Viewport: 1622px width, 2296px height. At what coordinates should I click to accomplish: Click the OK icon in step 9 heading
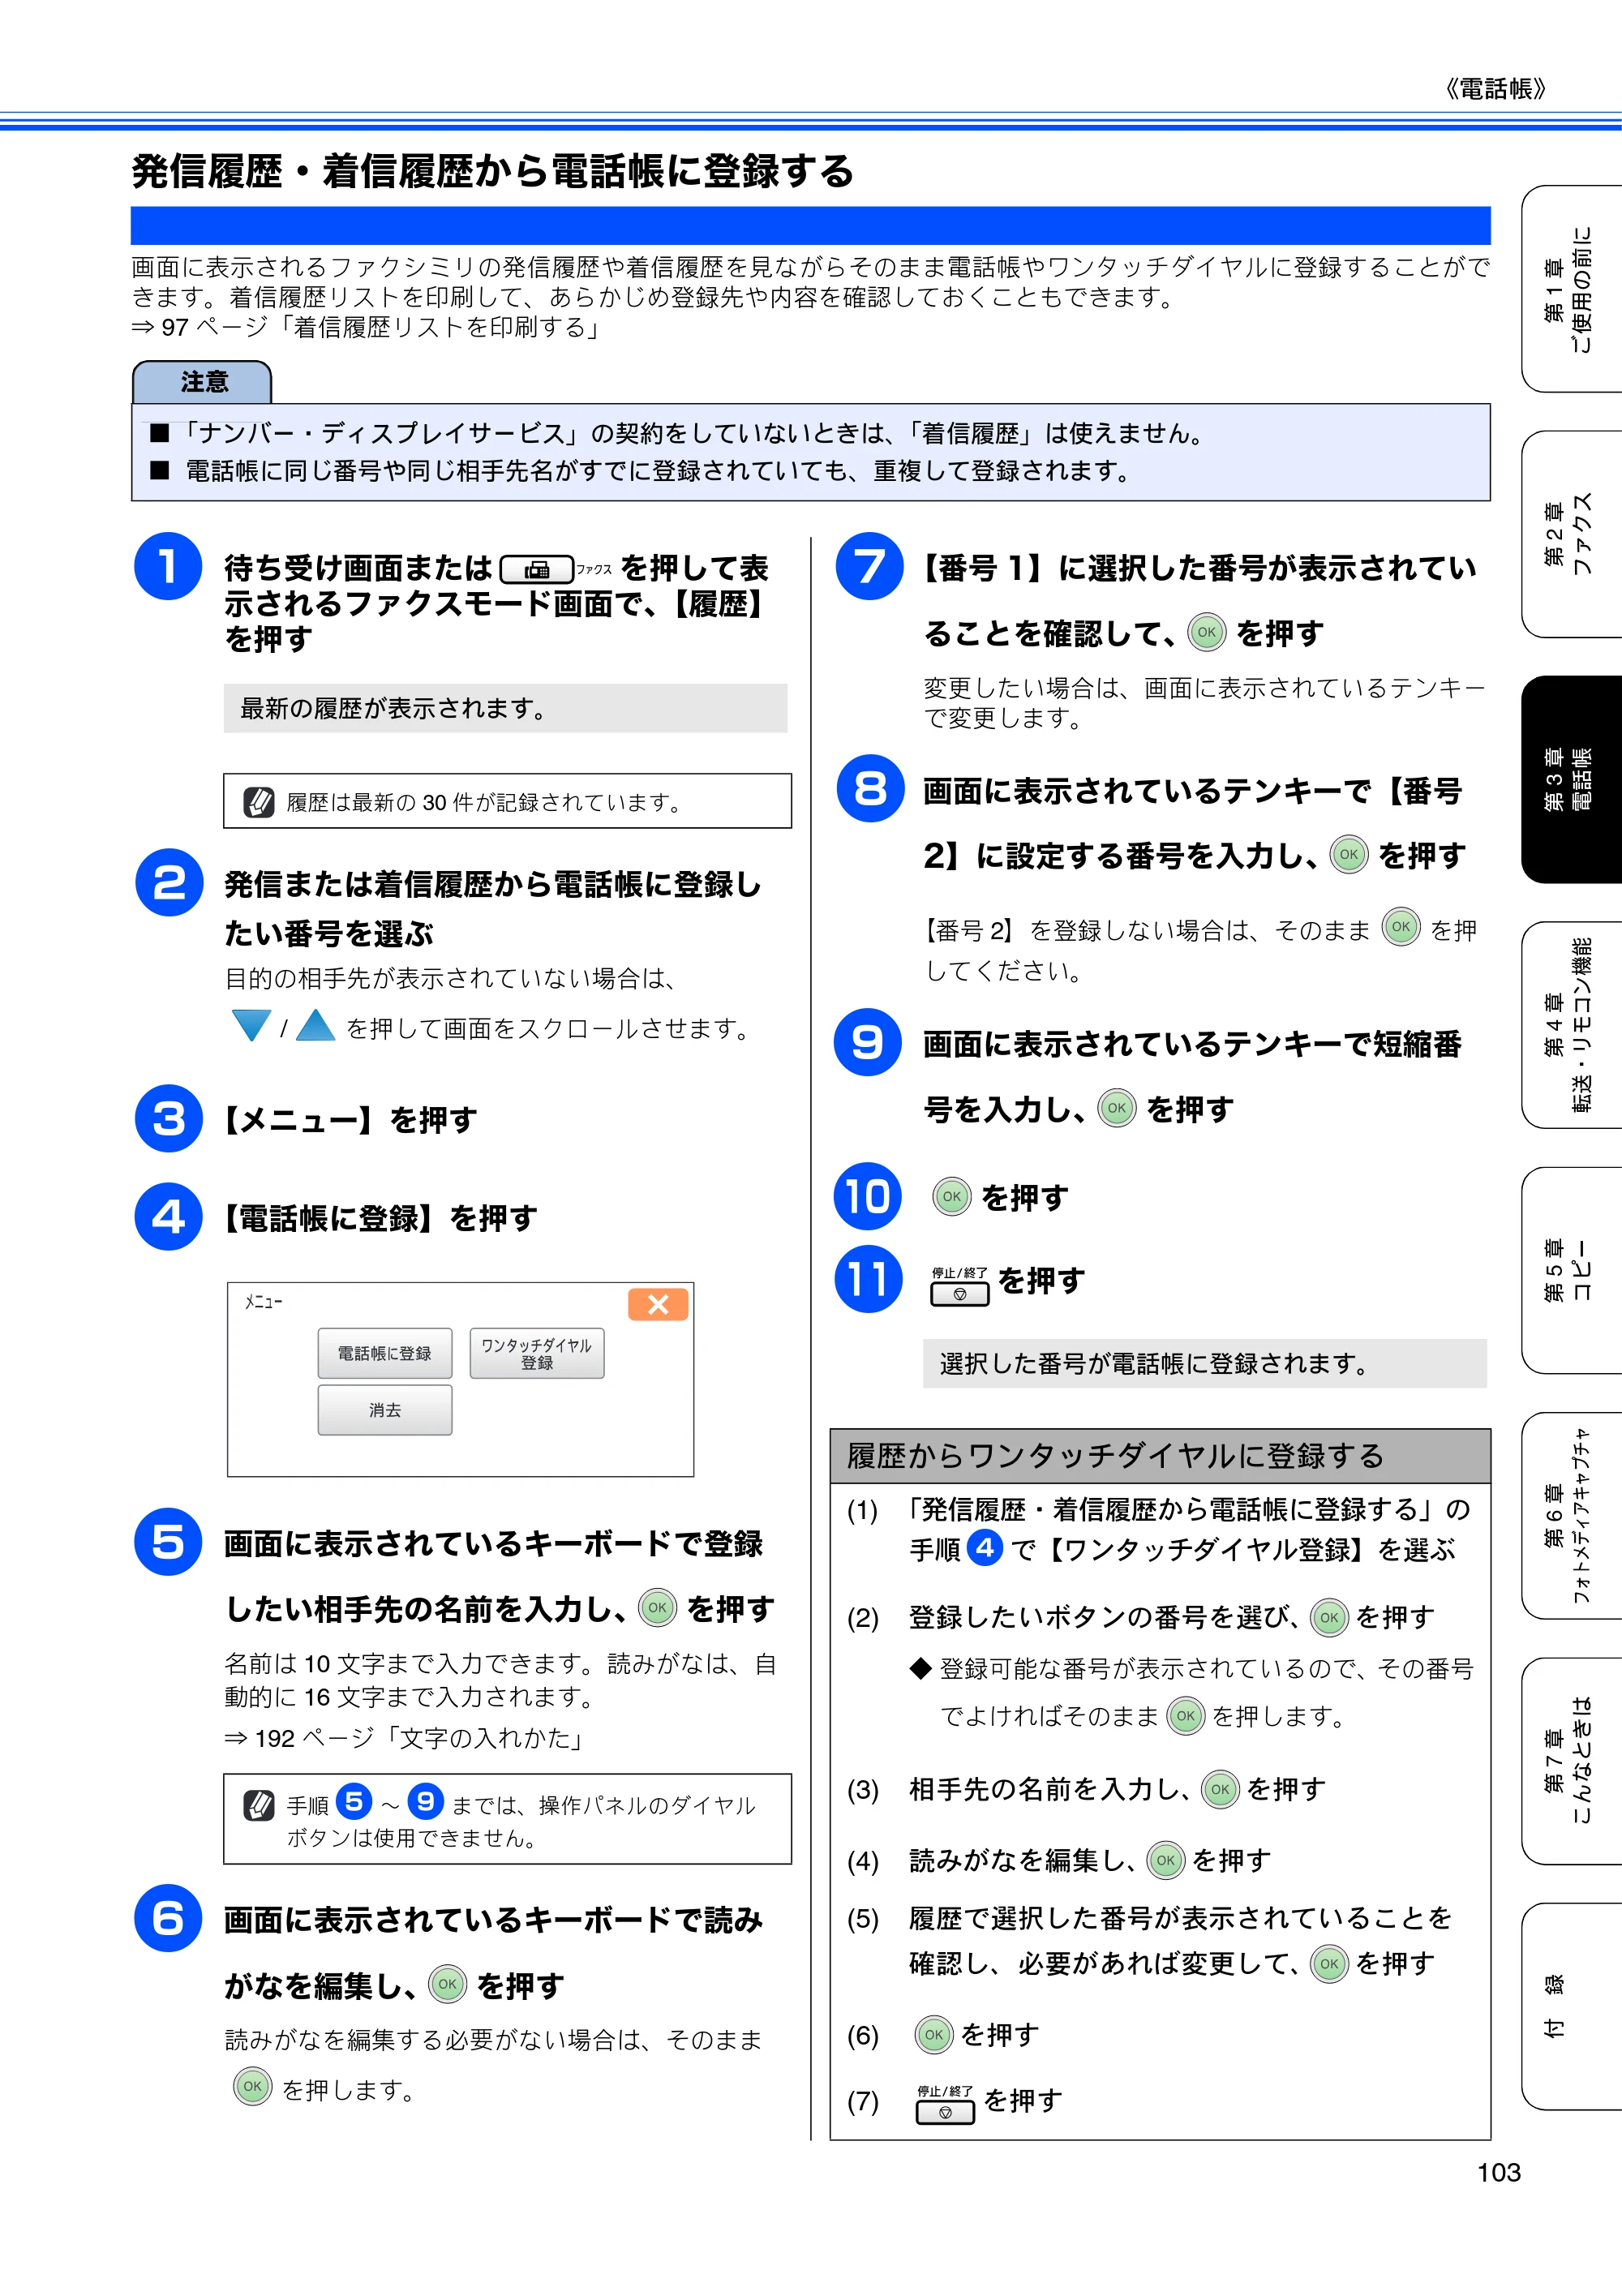click(x=1117, y=1108)
